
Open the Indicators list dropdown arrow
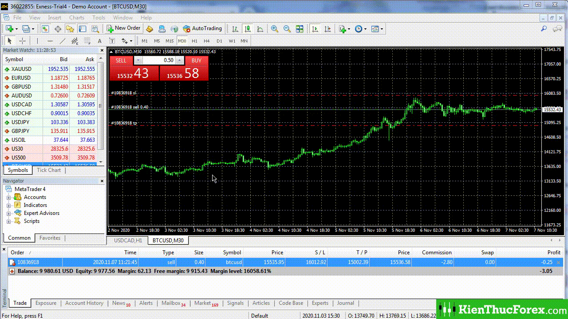coord(349,29)
